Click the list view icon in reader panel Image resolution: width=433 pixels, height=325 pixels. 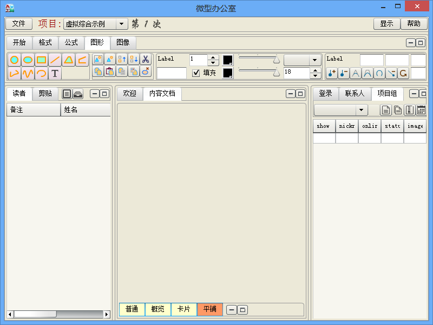pyautogui.click(x=67, y=94)
